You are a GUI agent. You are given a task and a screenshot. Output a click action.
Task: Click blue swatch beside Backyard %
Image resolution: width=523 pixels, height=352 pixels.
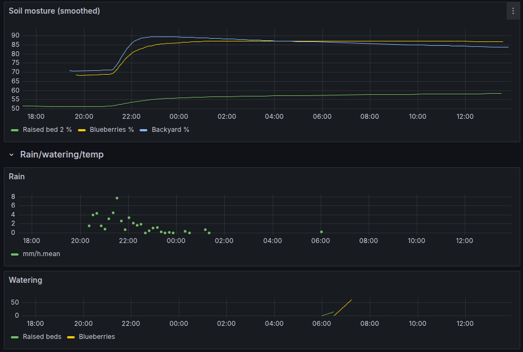click(143, 130)
